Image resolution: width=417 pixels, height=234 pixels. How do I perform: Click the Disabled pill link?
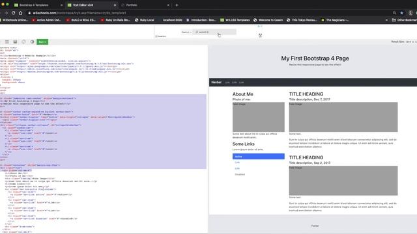240,174
